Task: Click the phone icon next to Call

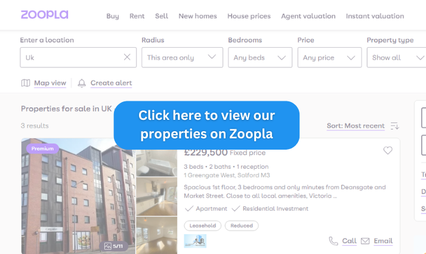Action: (x=334, y=241)
